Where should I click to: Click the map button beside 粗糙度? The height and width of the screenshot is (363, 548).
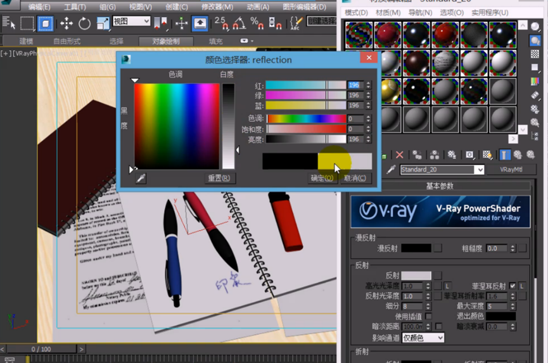point(522,248)
